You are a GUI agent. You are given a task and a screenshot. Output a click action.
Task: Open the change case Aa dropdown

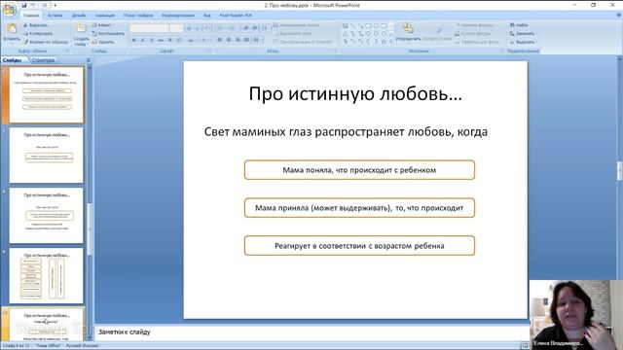point(192,40)
